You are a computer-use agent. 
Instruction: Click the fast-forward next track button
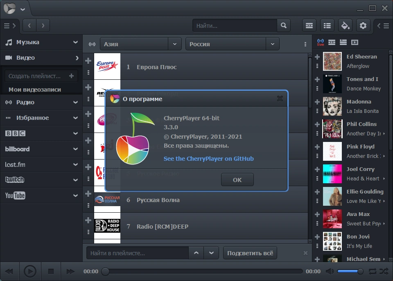pyautogui.click(x=70, y=272)
